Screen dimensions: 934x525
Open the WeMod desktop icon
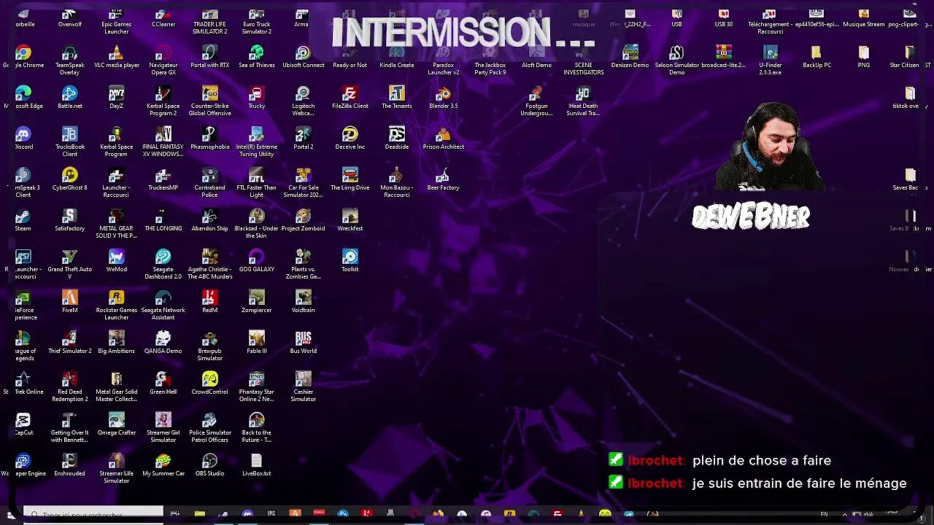pyautogui.click(x=116, y=261)
